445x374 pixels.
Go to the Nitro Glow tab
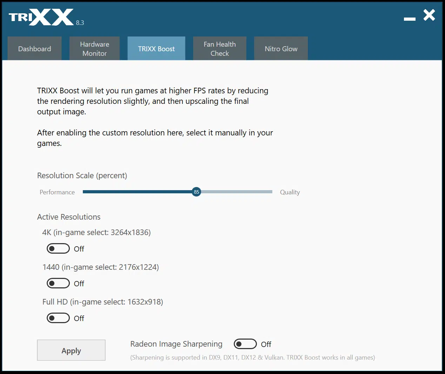click(281, 48)
